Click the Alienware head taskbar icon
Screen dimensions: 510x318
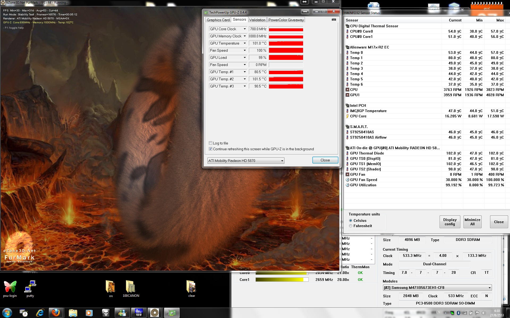point(106,313)
